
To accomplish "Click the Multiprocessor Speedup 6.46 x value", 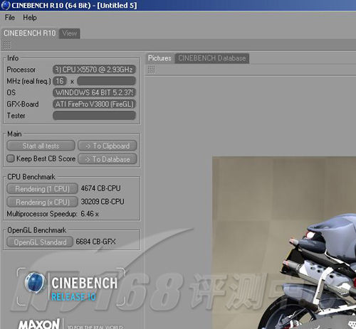I will [90, 214].
